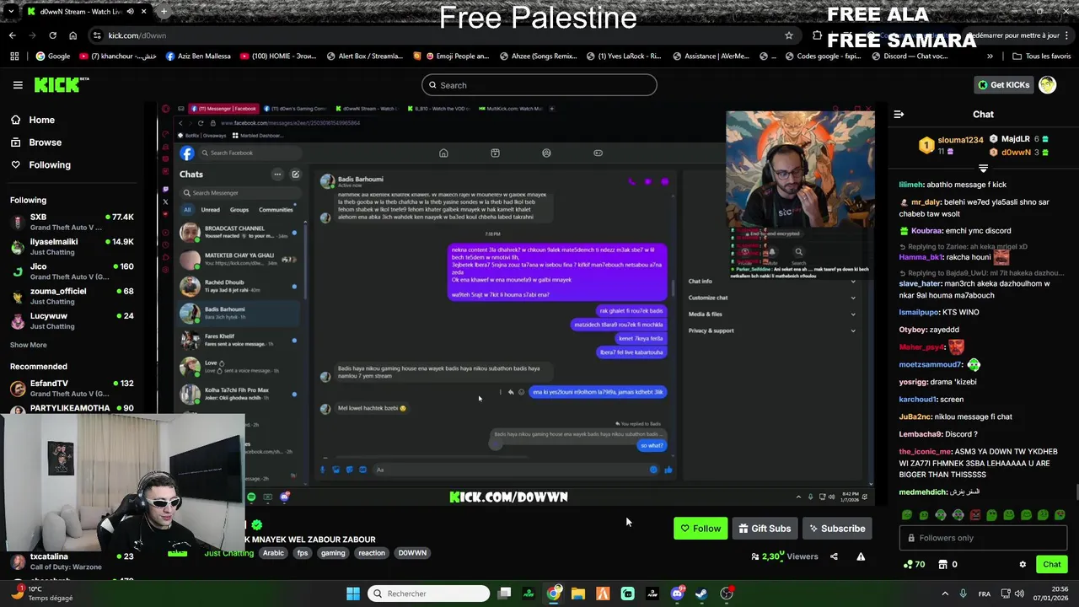Click the red angry emote in chat tray
The image size is (1079, 607).
[975, 514]
